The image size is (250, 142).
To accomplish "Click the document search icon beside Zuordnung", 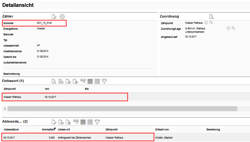I will [x=211, y=17].
